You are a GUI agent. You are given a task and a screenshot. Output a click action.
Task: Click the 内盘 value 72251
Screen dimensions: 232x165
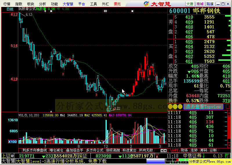[x=224, y=96]
